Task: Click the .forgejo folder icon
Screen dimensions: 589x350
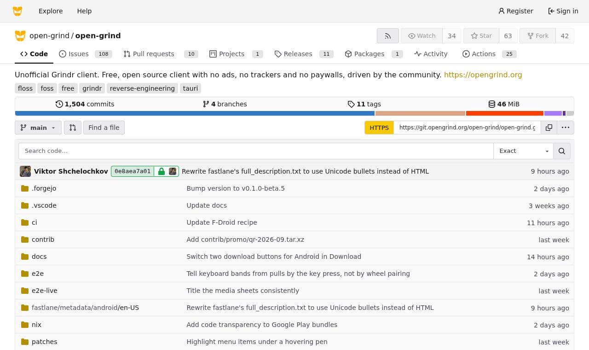Action: pyautogui.click(x=25, y=188)
